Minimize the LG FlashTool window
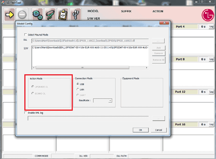Image resolution: width=216 pixels, height=159 pixels. tap(196, 2)
